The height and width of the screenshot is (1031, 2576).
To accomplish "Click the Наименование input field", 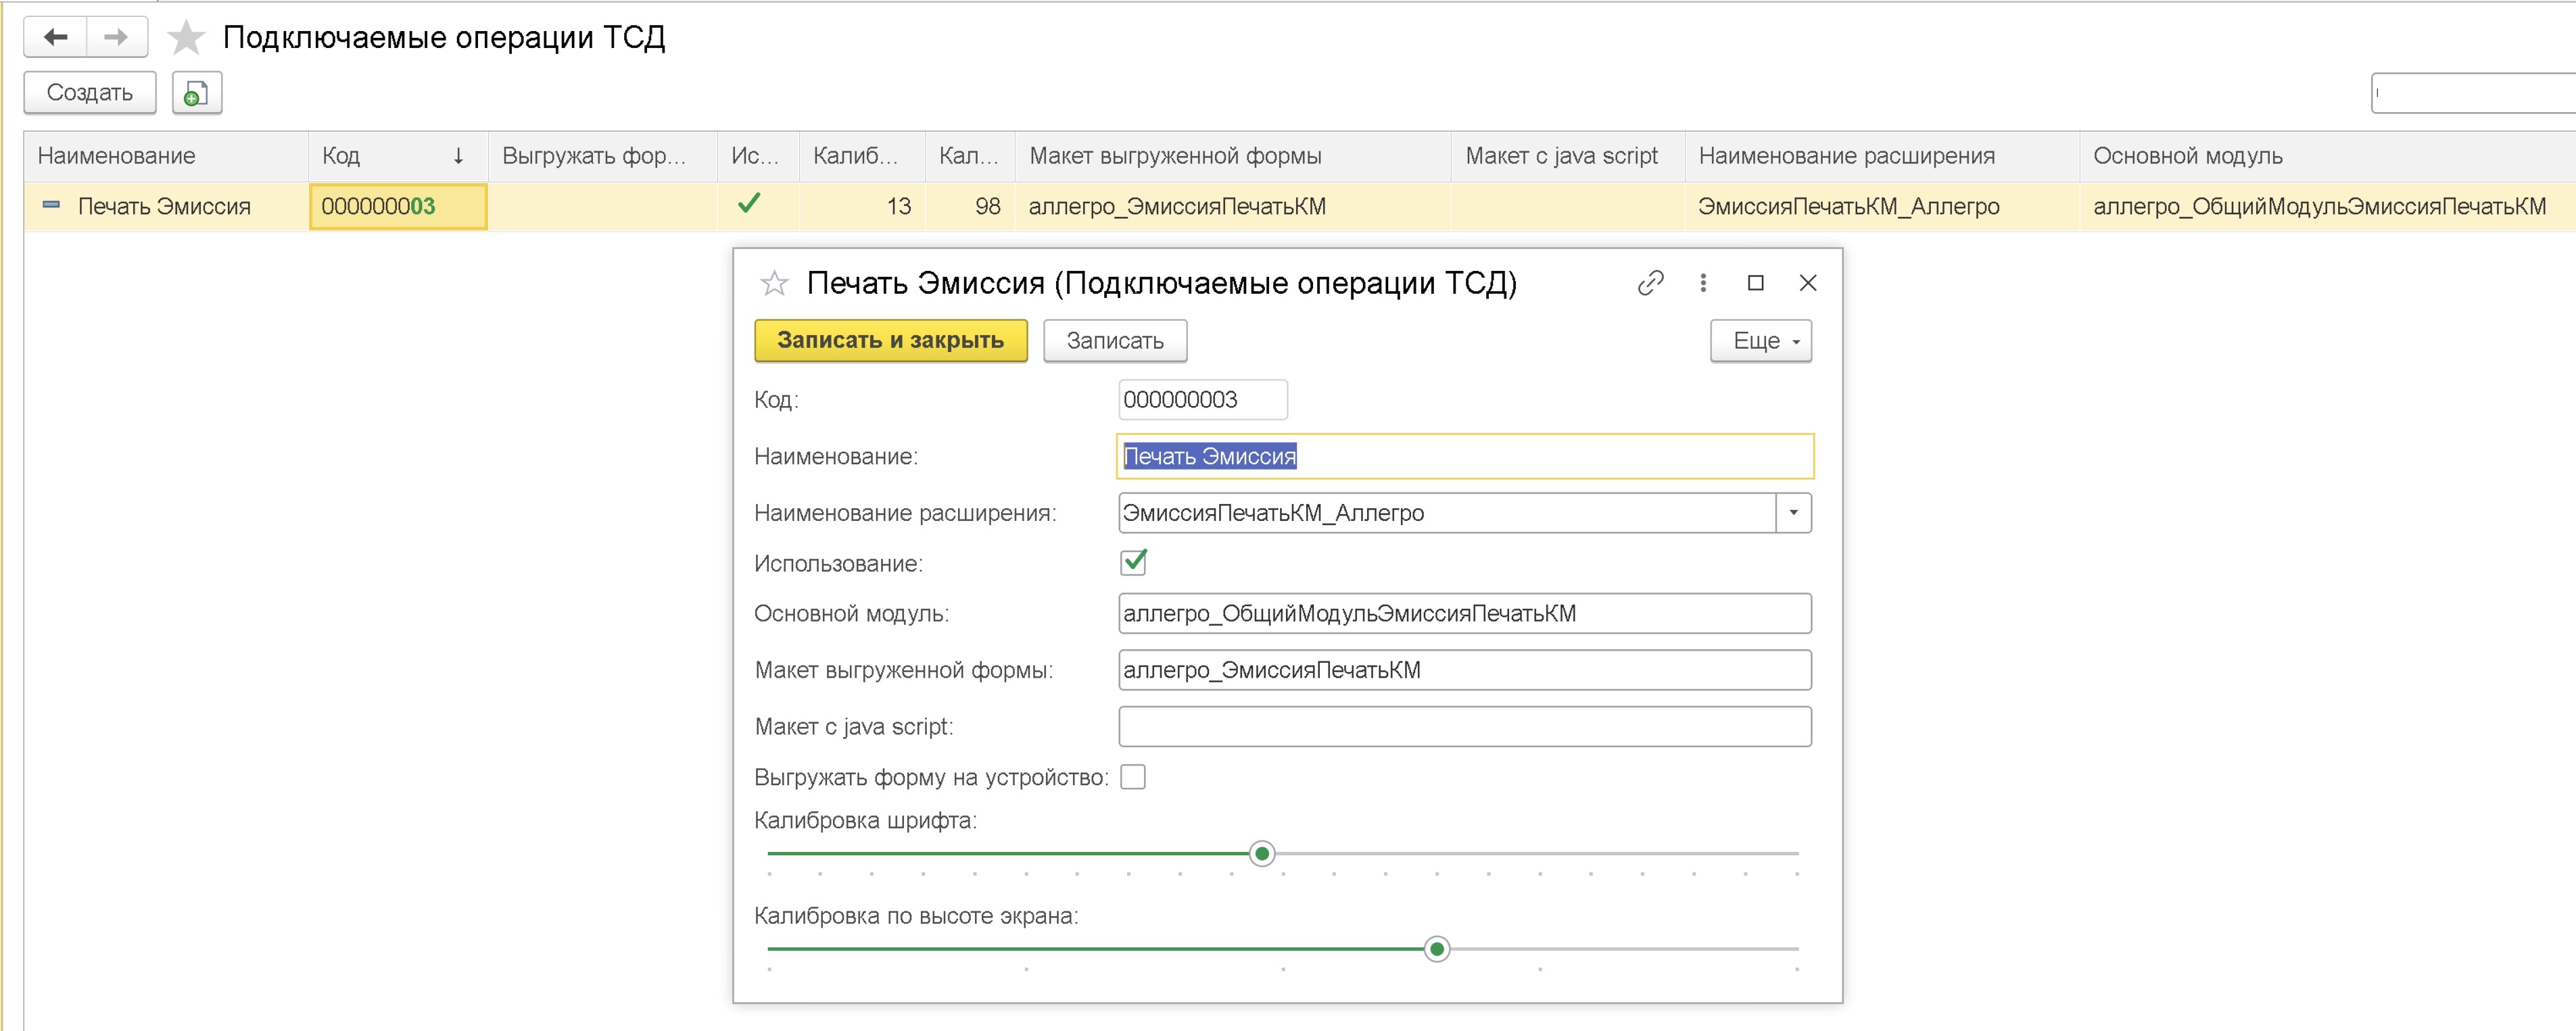I will click(1465, 457).
